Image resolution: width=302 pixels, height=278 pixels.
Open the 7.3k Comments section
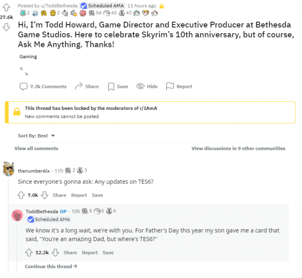pyautogui.click(x=43, y=87)
